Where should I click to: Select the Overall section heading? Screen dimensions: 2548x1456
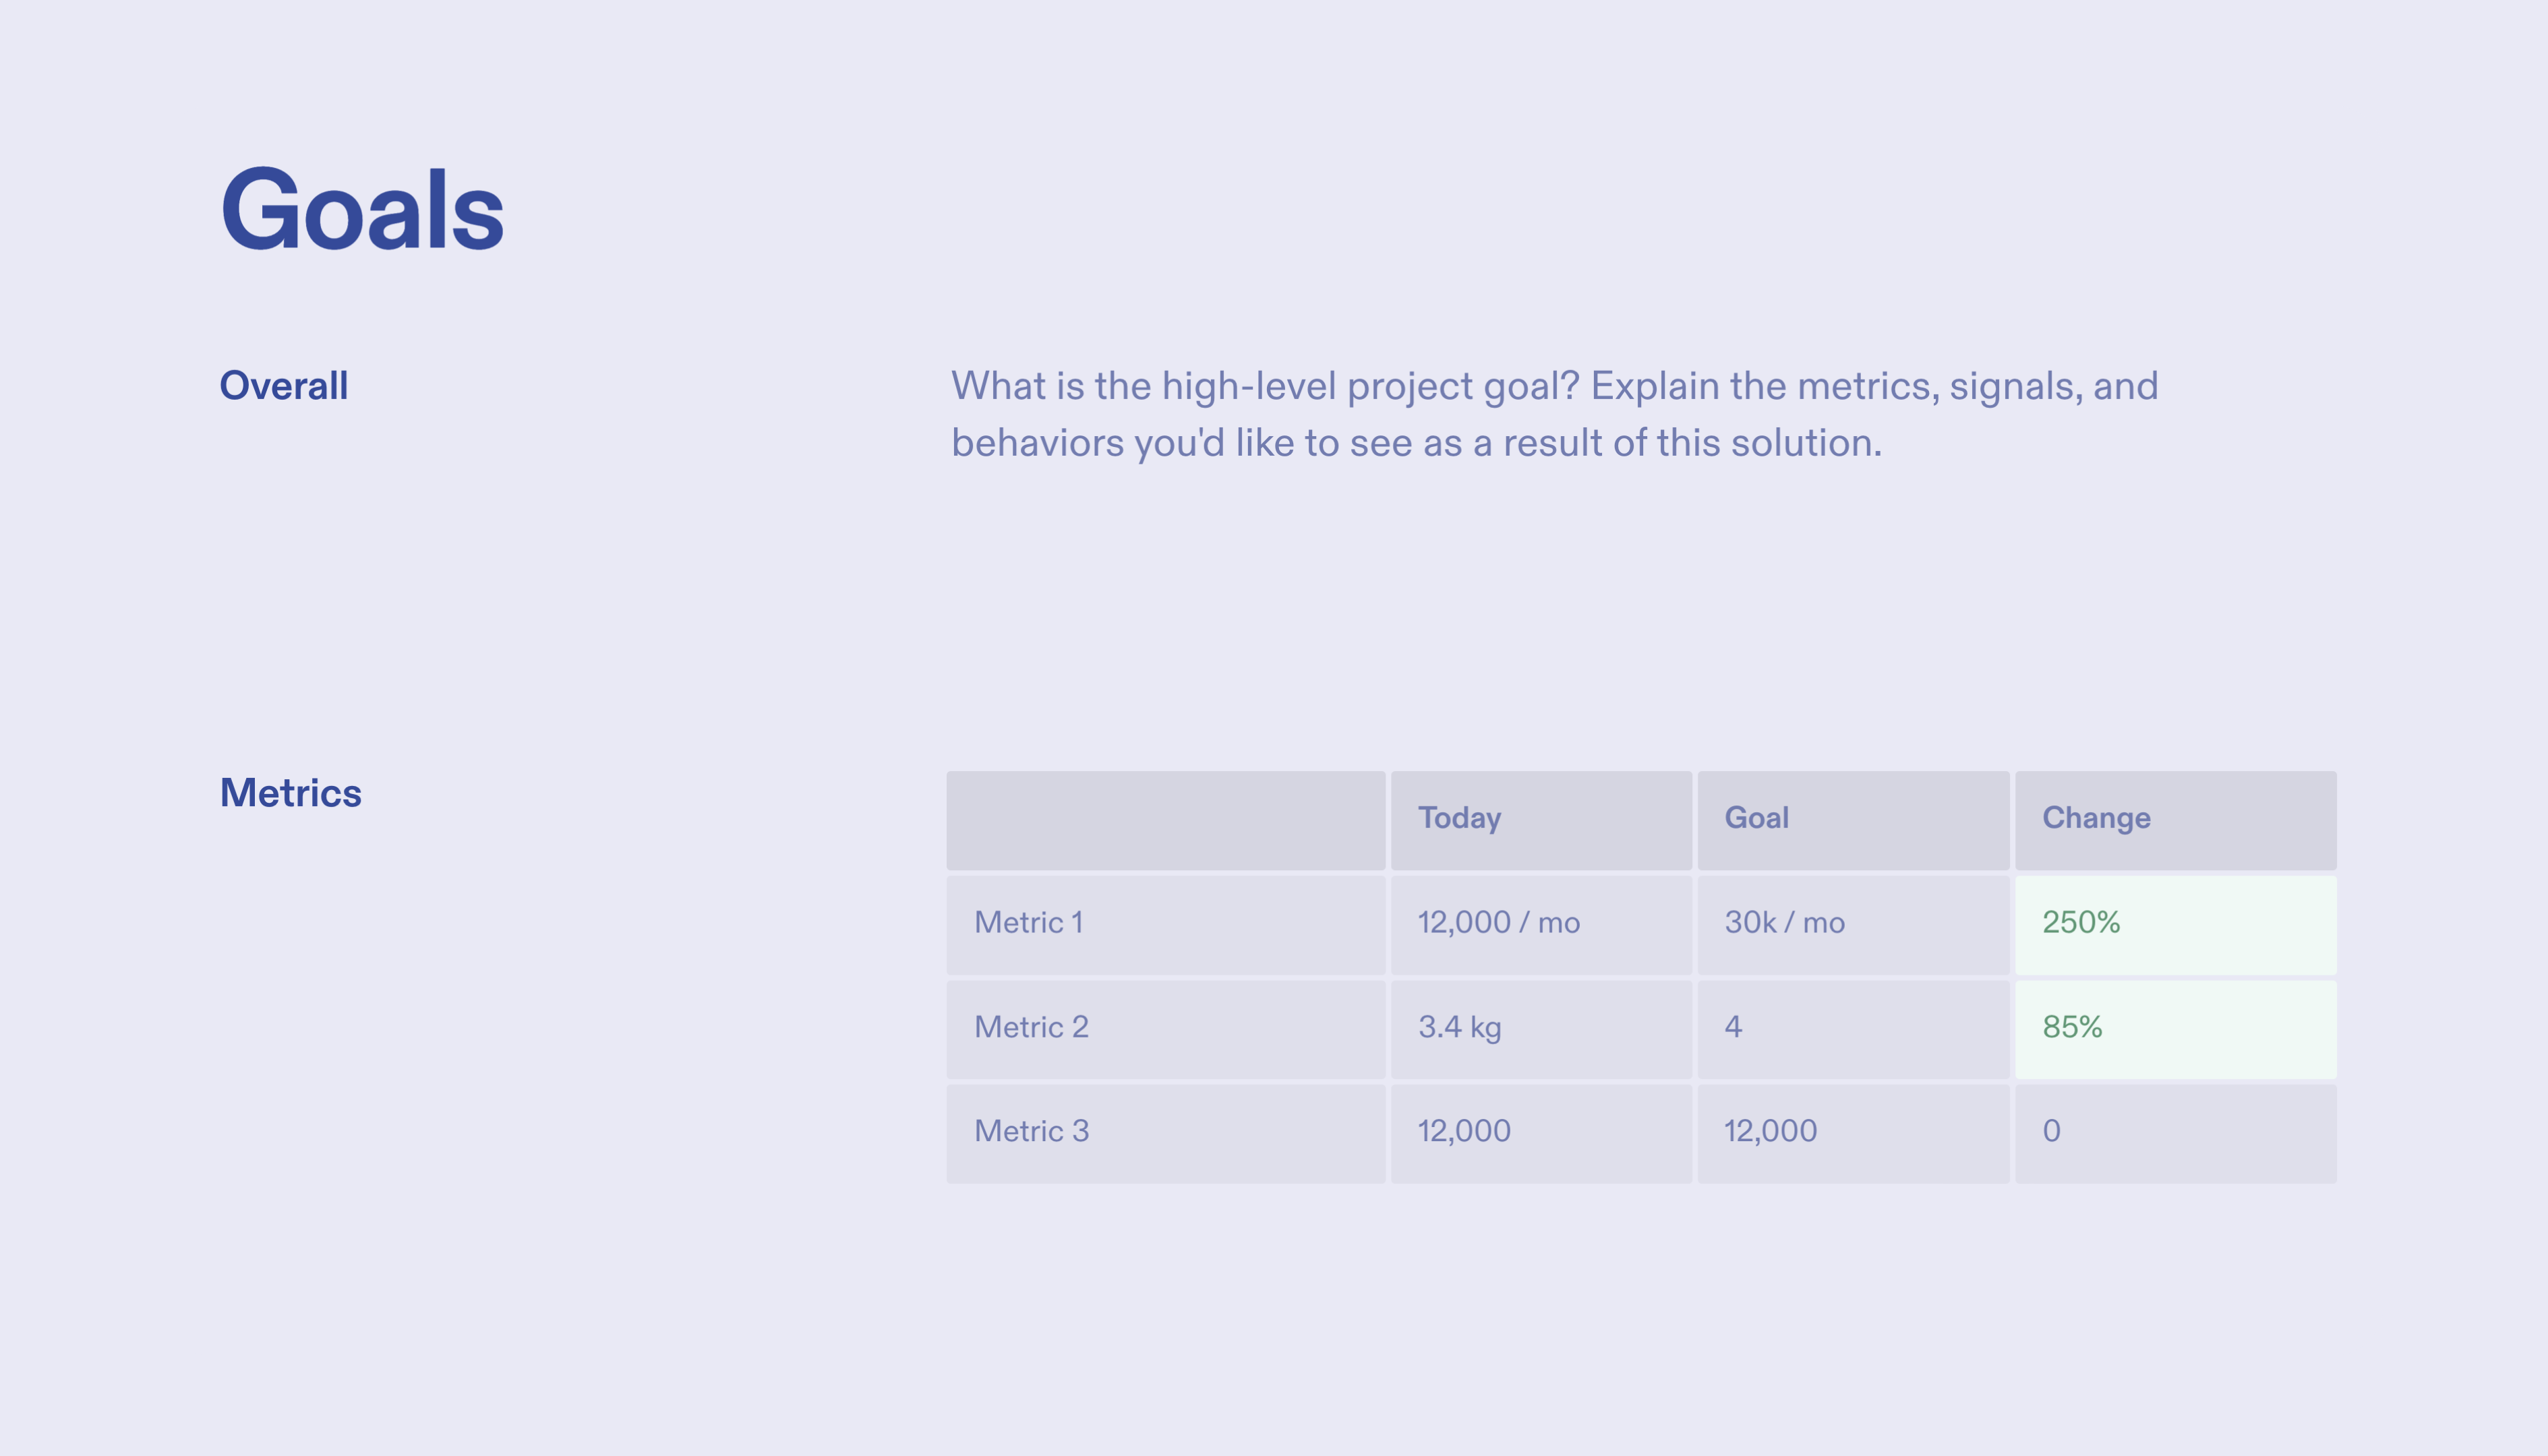[x=284, y=386]
